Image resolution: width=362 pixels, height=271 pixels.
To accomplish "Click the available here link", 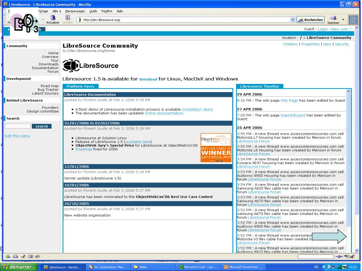I will (138, 142).
